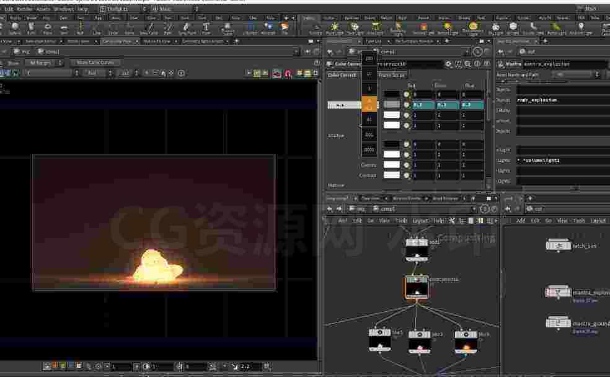The image size is (610, 377).
Task: Open the Tools menu in the out network editor
Action: pos(579,221)
